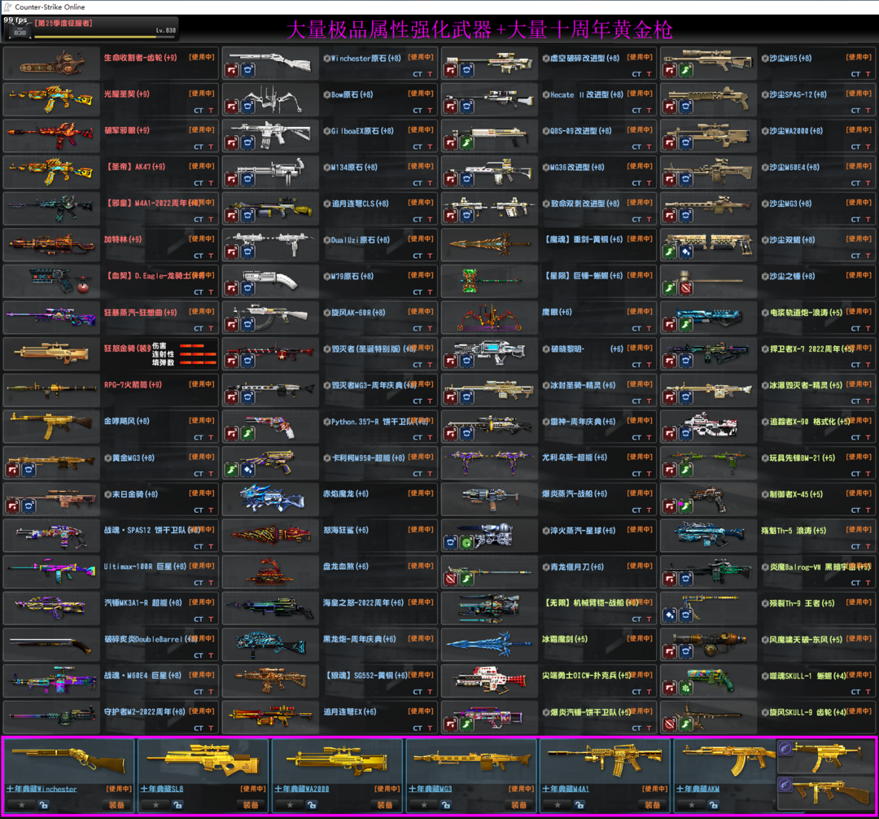Image resolution: width=879 pixels, height=819 pixels.
Task: Click the green icon on Python.357-R thumbnail
Action: pyautogui.click(x=247, y=433)
